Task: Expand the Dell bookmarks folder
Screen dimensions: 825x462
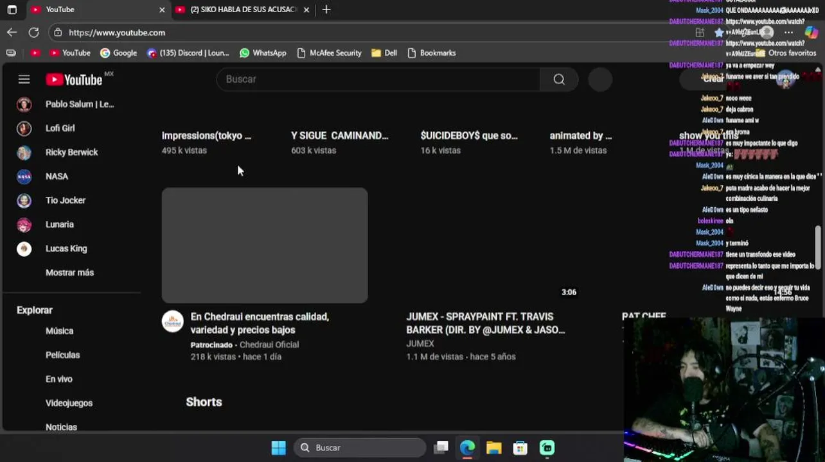Action: pyautogui.click(x=384, y=53)
